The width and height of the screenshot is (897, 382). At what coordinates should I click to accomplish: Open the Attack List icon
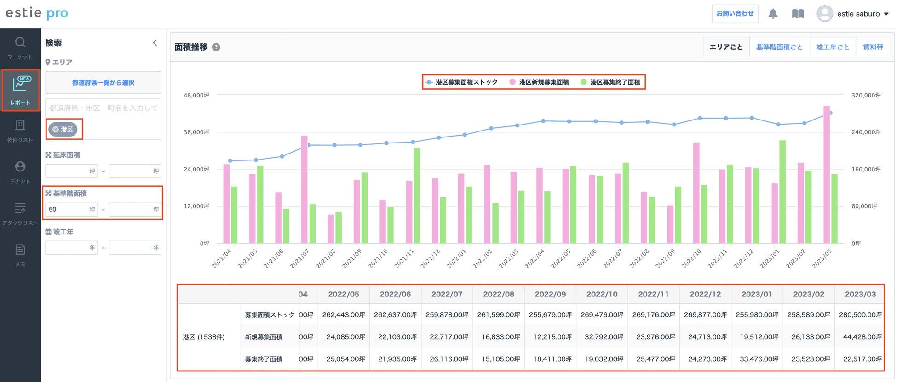[20, 208]
